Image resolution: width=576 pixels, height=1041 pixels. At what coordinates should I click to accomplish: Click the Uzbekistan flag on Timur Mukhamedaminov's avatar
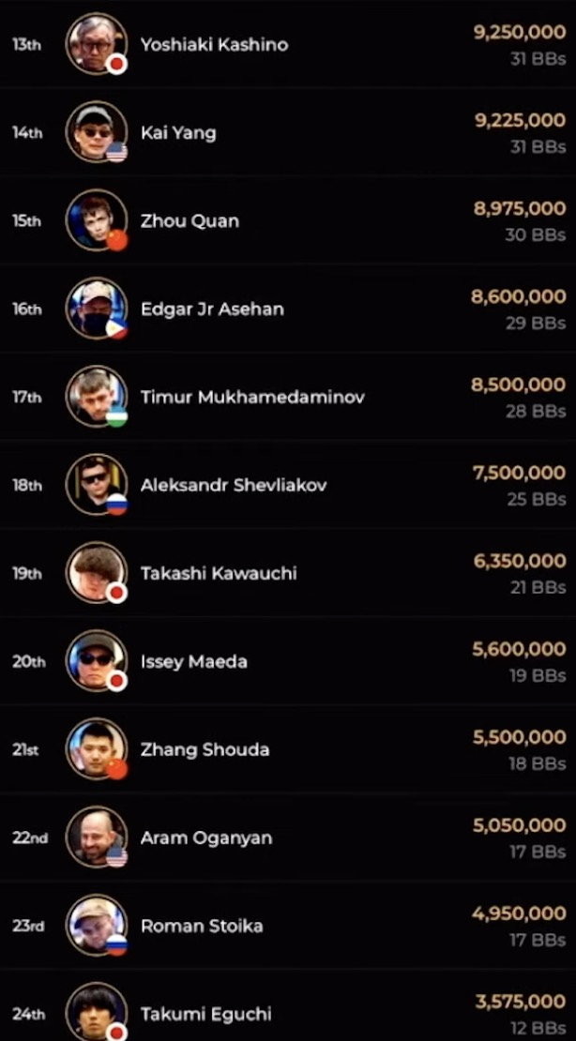116,416
